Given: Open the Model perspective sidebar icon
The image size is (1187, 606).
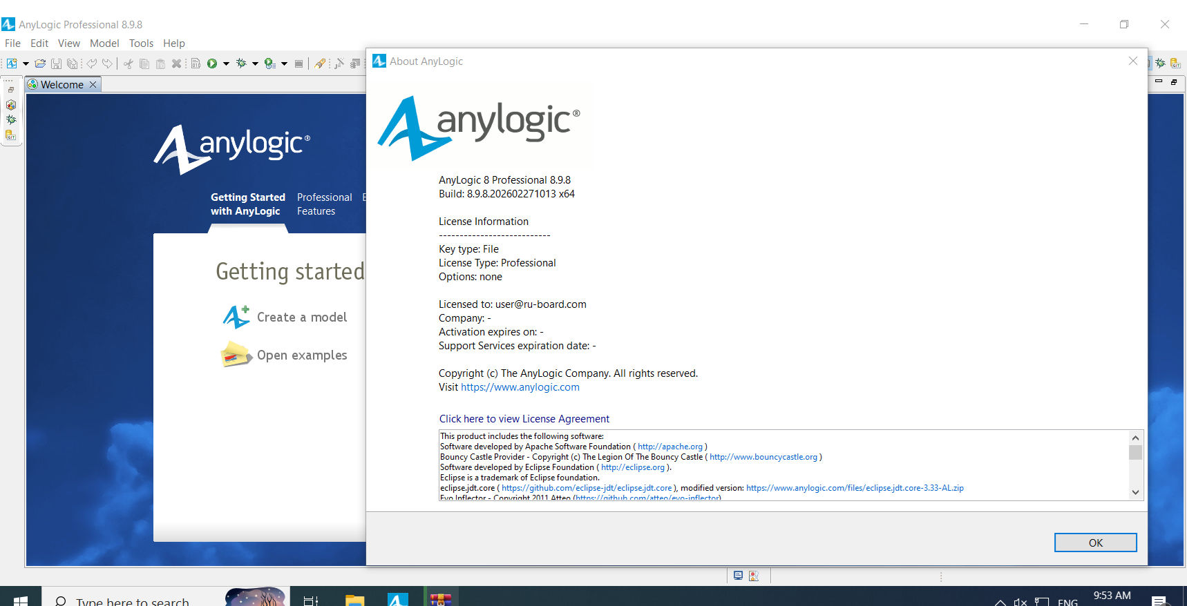Looking at the screenshot, I should click(x=11, y=105).
